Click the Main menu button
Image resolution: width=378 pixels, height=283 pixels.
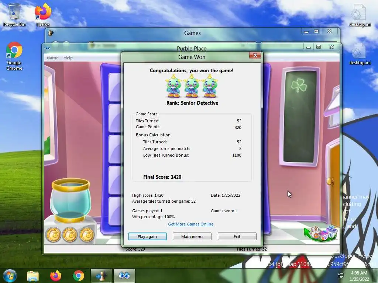coord(192,236)
